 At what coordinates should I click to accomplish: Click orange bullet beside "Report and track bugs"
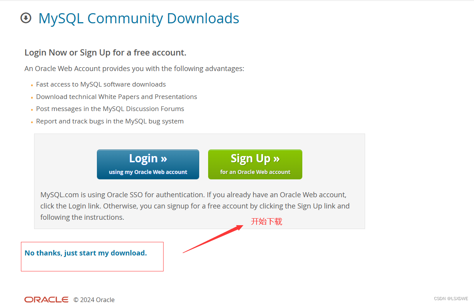coord(32,122)
